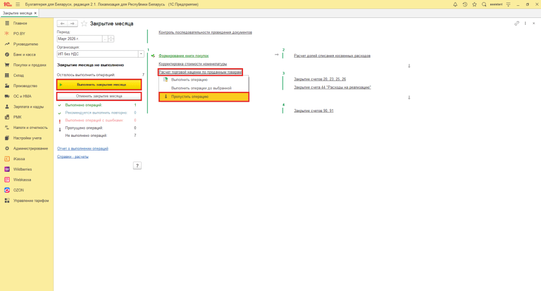Open Отчет о выполнении операций link

pyautogui.click(x=82, y=149)
